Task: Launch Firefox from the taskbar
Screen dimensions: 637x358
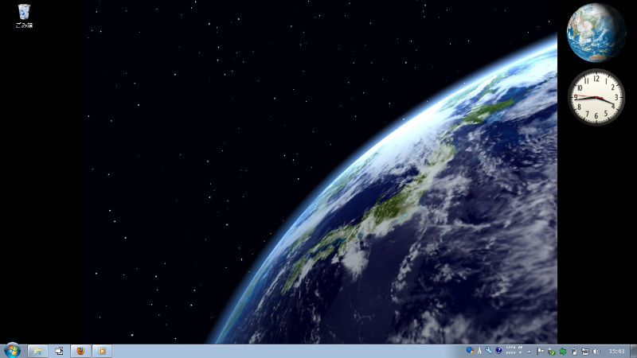Action: coord(80,351)
